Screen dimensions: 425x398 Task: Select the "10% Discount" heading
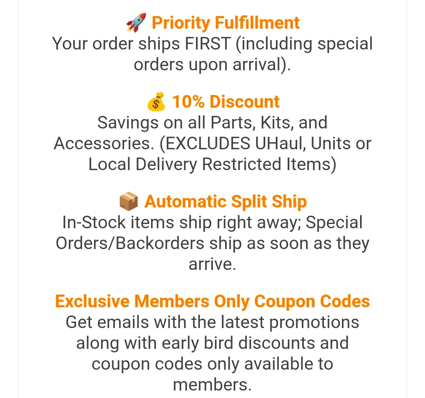226,102
